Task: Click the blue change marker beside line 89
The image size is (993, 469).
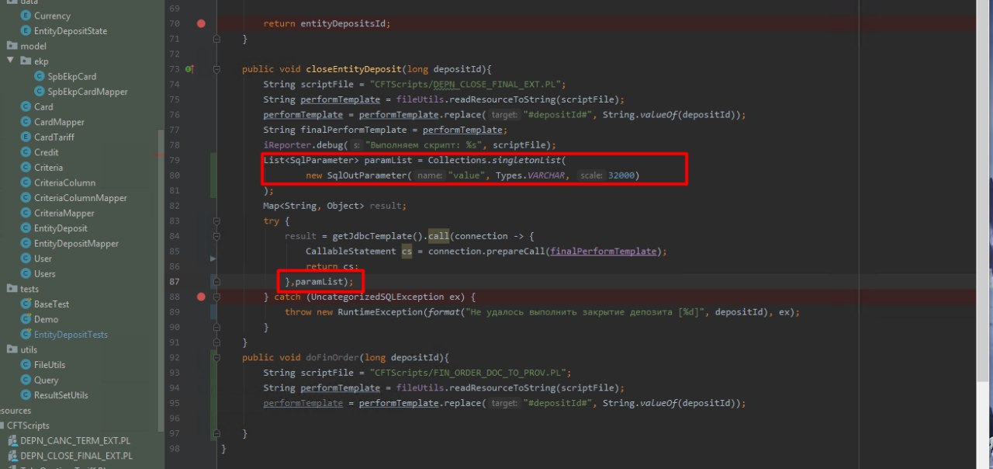Action: tap(213, 311)
